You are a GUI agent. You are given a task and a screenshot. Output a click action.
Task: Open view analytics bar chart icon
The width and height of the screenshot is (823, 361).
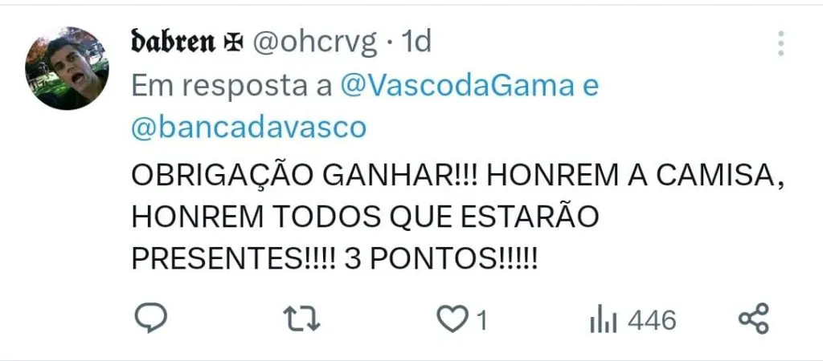tap(603, 319)
